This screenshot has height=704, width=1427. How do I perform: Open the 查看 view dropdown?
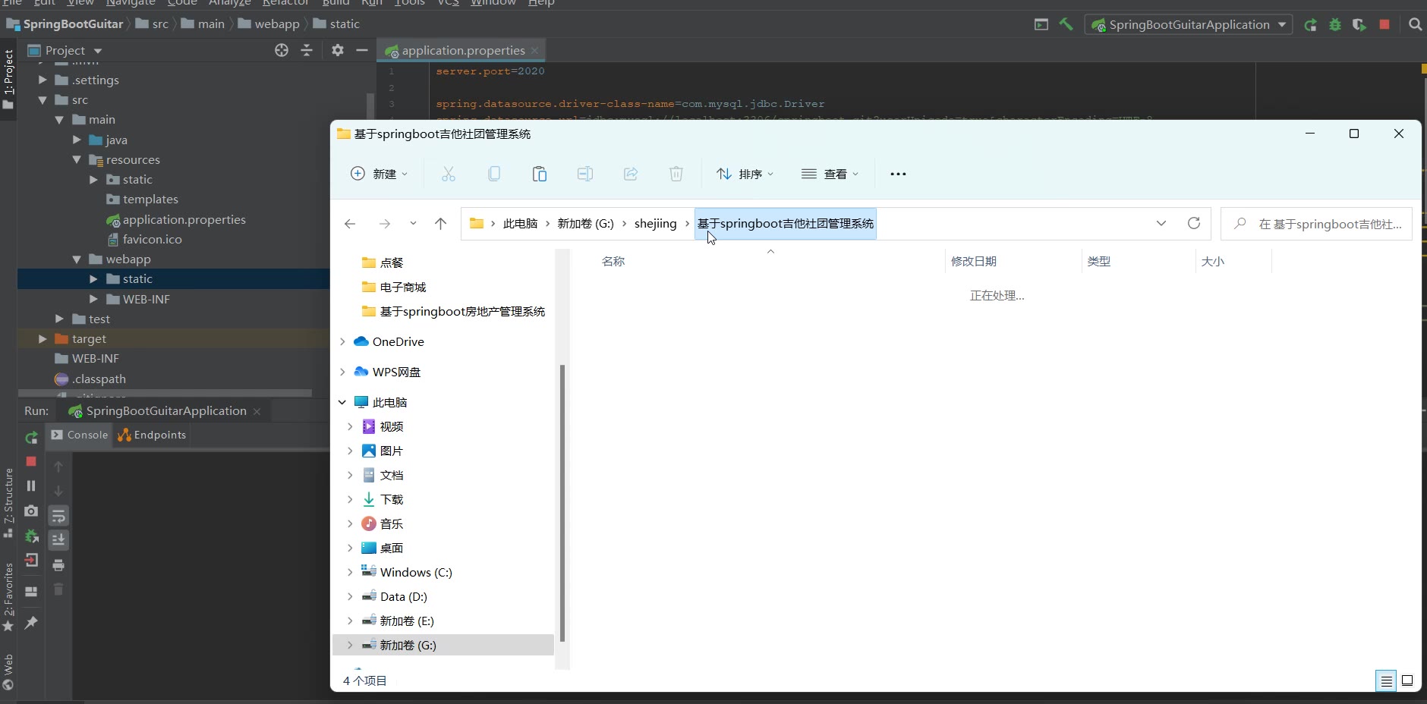point(830,174)
